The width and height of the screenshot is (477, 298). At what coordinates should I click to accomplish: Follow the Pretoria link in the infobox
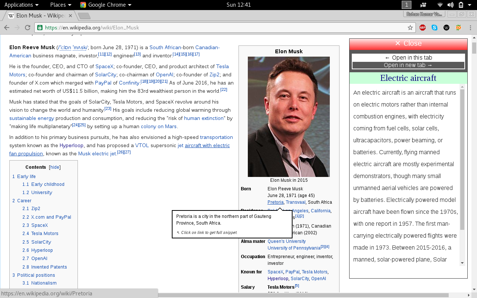tap(275, 202)
